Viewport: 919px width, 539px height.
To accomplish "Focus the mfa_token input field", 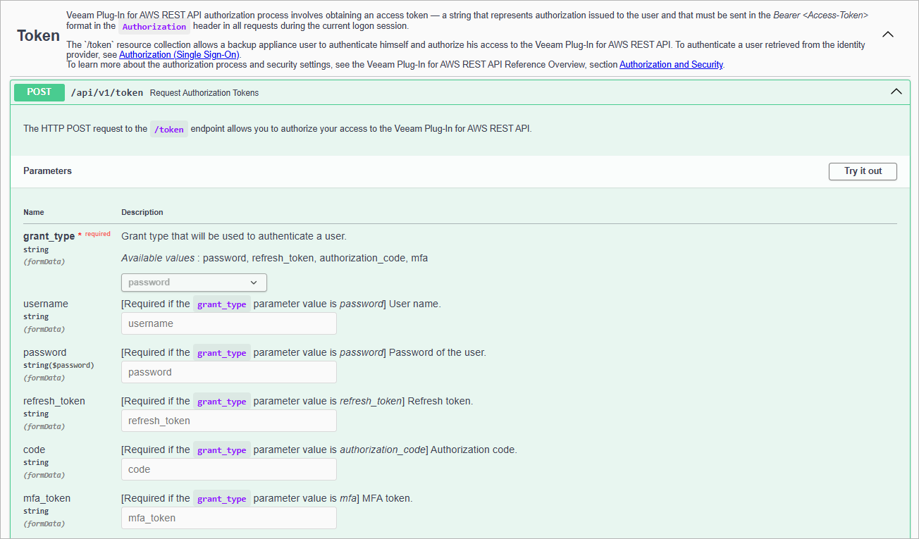I will coord(229,518).
